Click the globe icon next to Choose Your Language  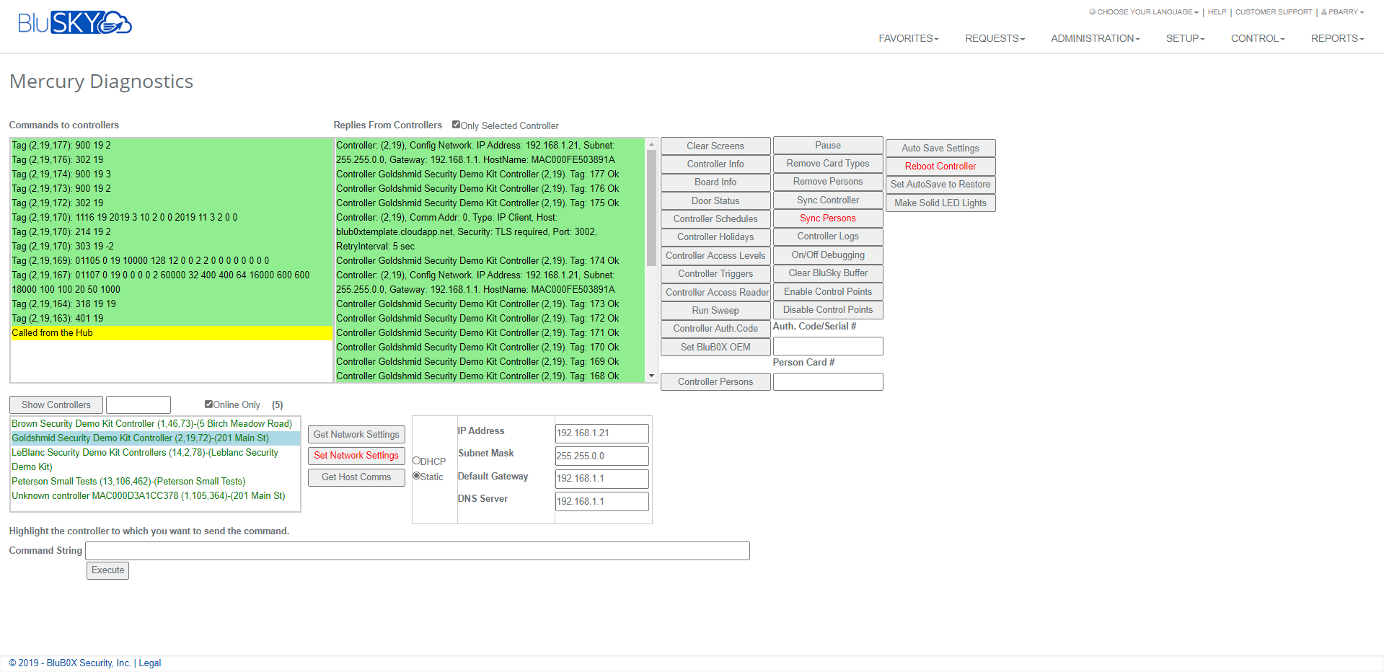click(1091, 12)
